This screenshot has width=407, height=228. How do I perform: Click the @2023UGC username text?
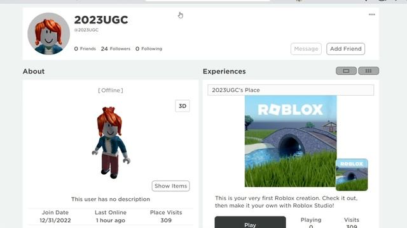click(x=86, y=30)
